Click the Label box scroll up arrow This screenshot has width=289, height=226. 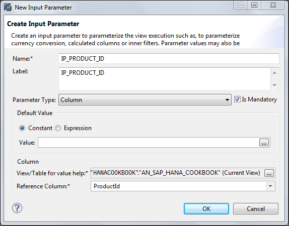pyautogui.click(x=274, y=73)
